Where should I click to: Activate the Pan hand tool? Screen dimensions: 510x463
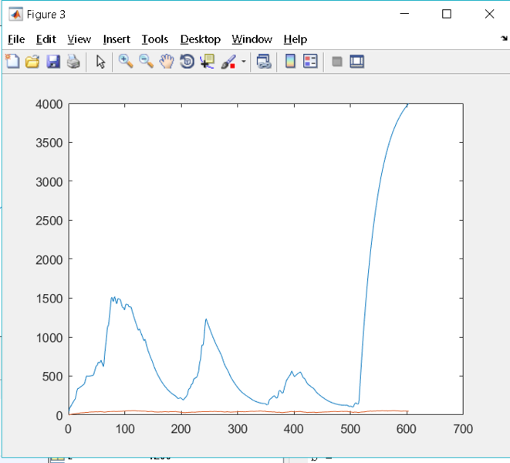pos(166,62)
